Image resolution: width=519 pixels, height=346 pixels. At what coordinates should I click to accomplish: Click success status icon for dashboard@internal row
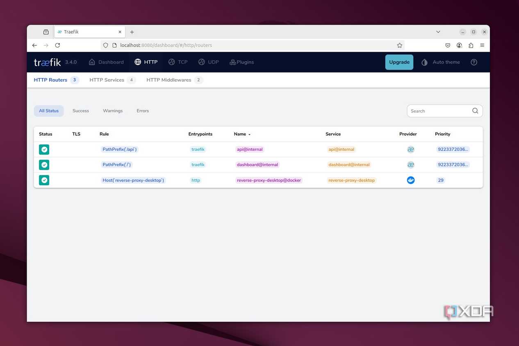(x=44, y=165)
